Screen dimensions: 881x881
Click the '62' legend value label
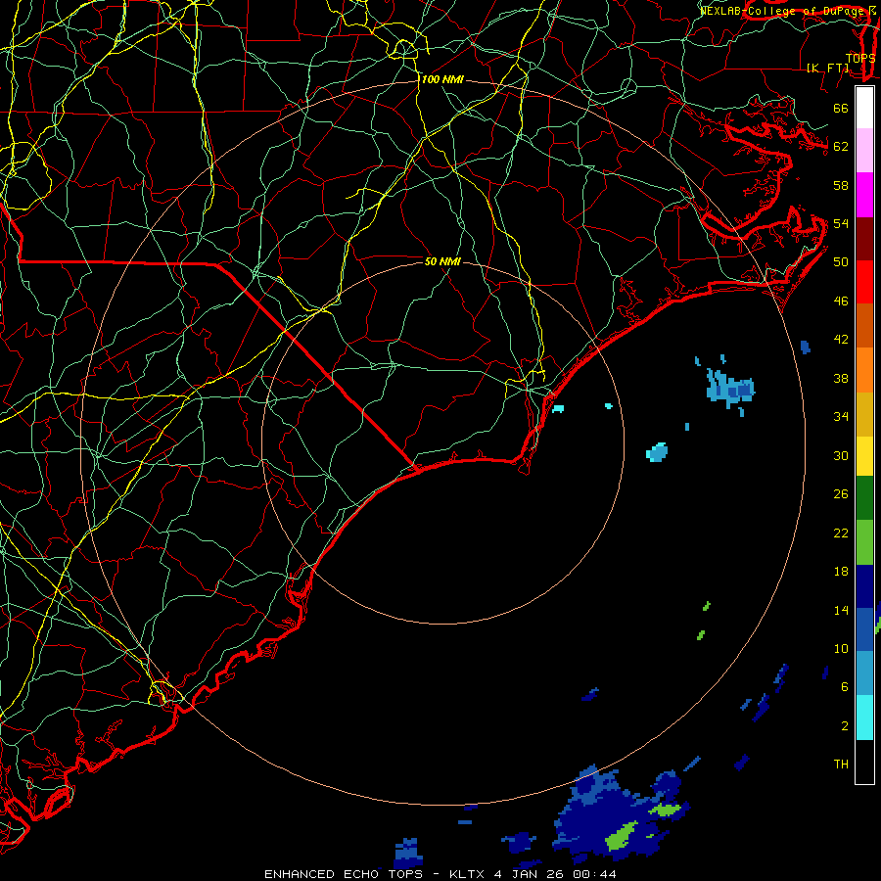[x=841, y=147]
